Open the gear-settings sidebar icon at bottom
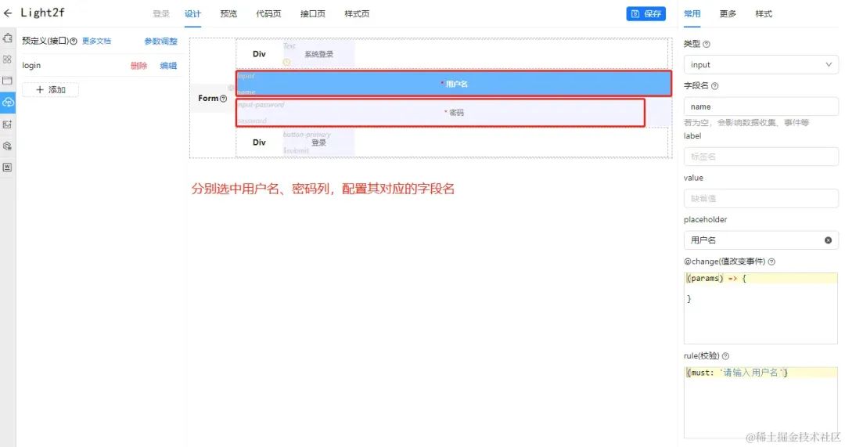Screen dimensions: 845x447 click(x=8, y=146)
